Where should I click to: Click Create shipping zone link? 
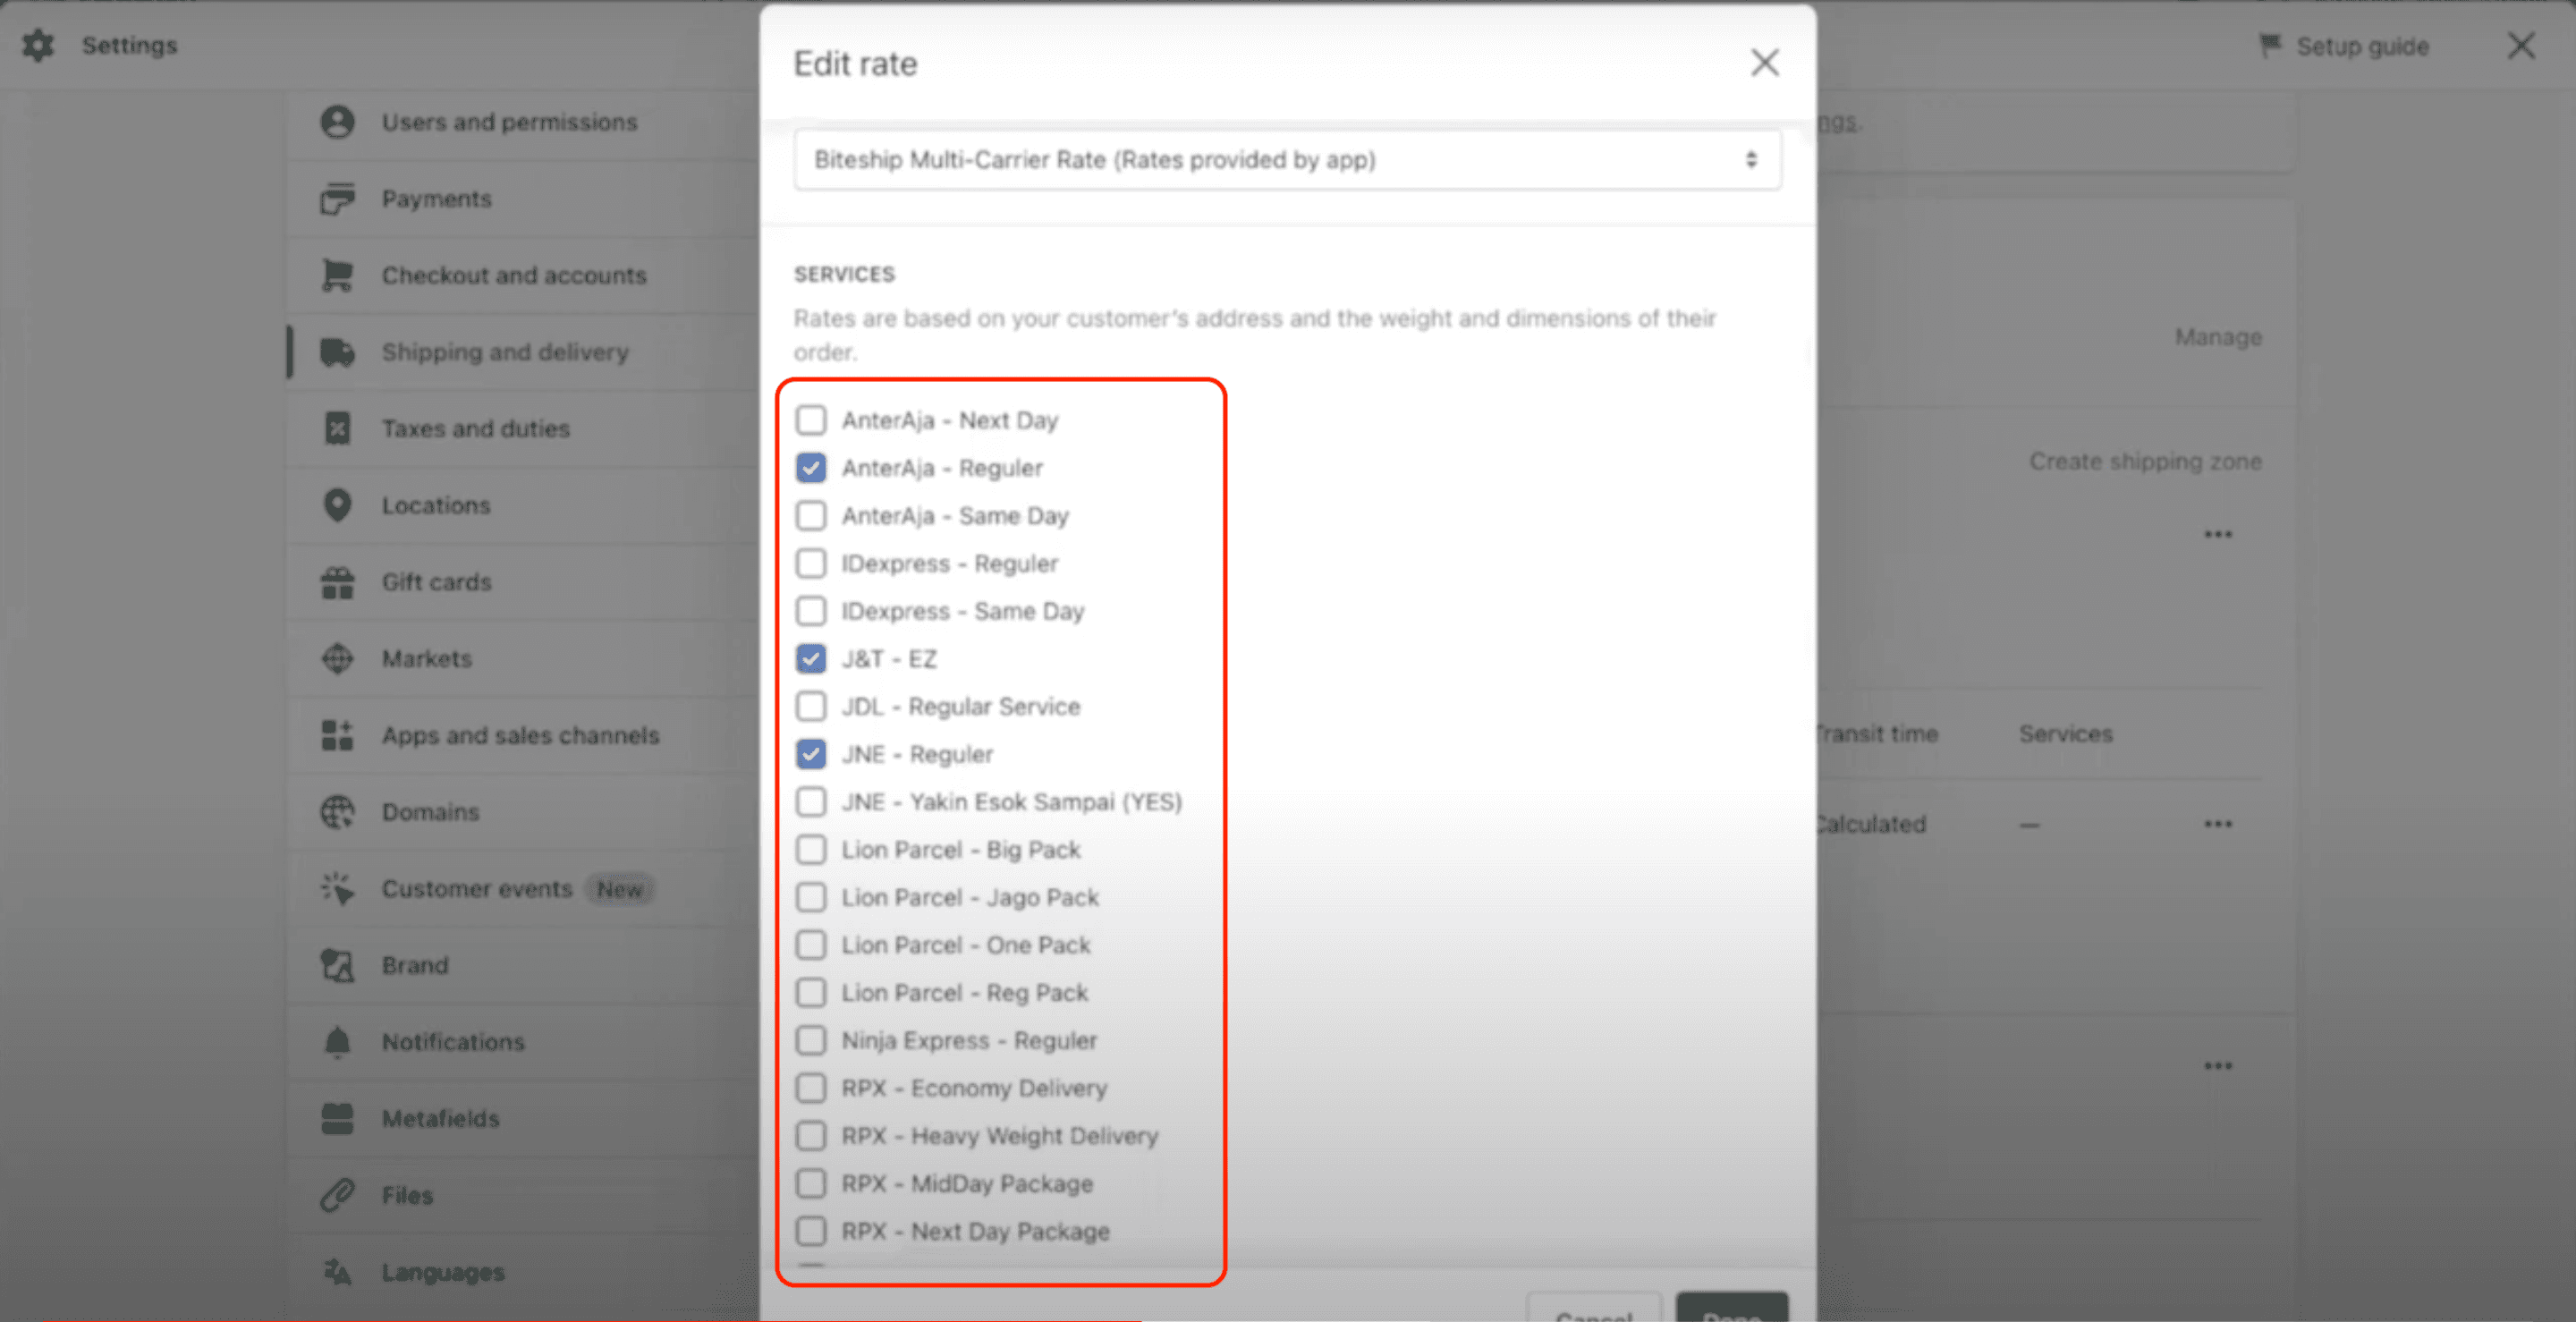(x=2145, y=461)
